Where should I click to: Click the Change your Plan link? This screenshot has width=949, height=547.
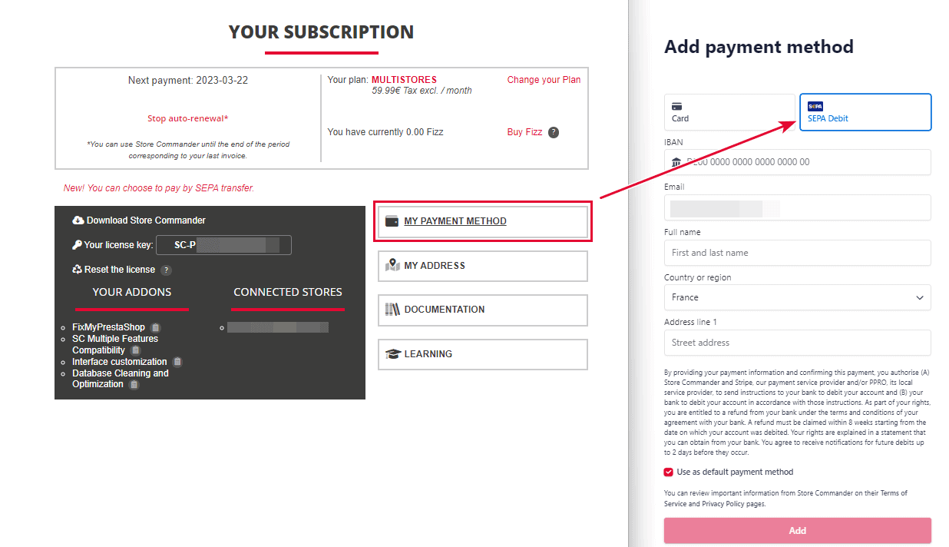click(544, 80)
